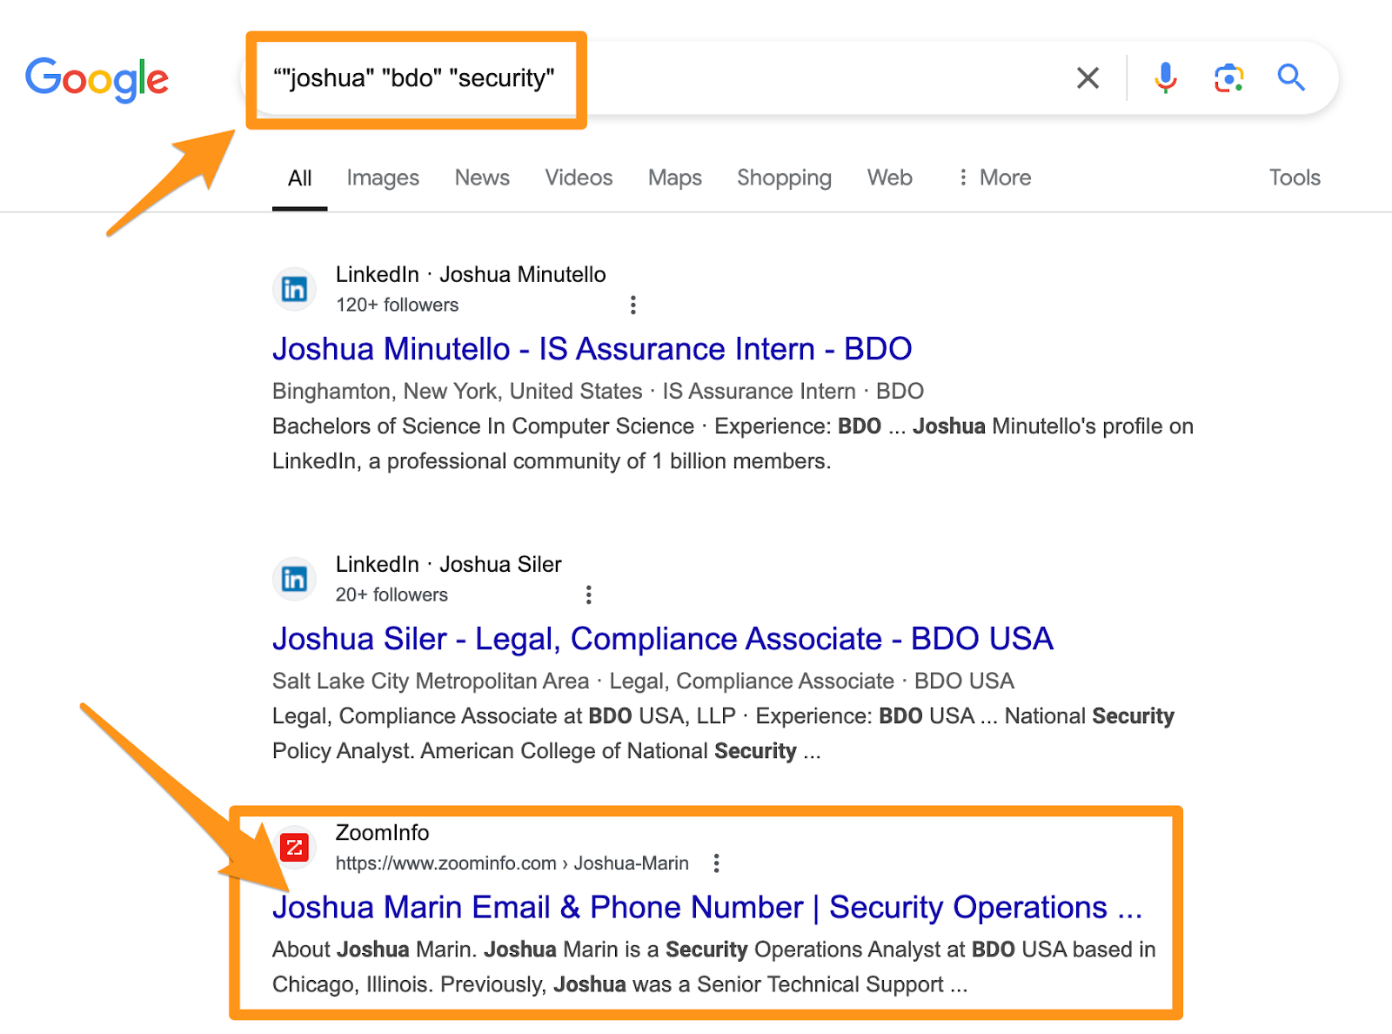This screenshot has height=1034, width=1392.
Task: Open options menu for Joshua Minutello result
Action: pyautogui.click(x=633, y=305)
